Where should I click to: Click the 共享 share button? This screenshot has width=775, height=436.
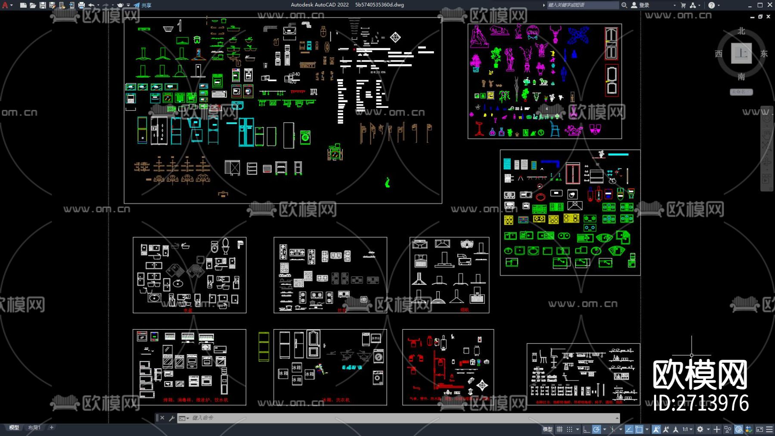pyautogui.click(x=143, y=5)
